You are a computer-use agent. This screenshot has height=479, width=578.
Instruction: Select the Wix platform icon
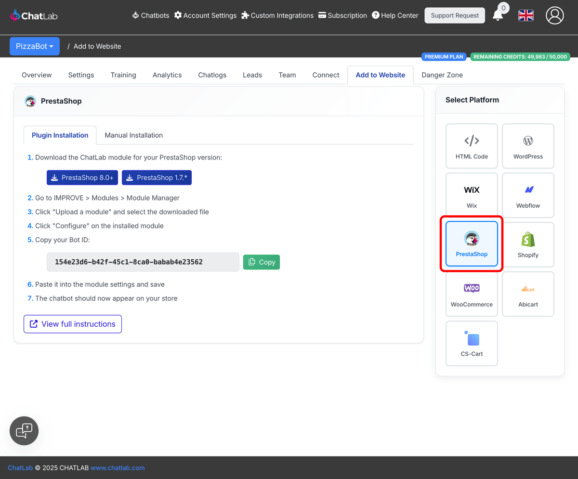(472, 195)
